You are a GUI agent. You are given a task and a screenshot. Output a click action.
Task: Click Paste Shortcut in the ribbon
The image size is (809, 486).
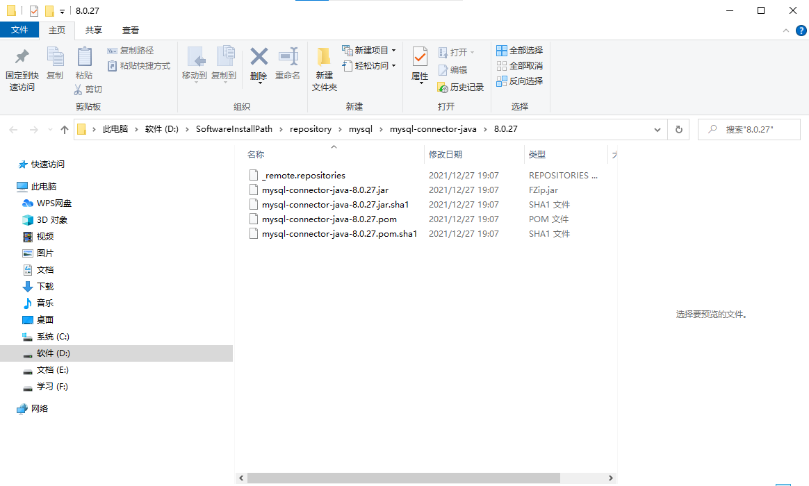pyautogui.click(x=139, y=66)
